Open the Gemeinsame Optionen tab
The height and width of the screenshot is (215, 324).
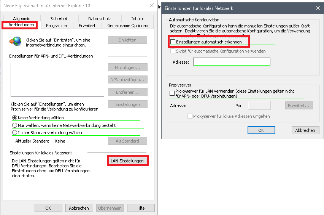128,26
